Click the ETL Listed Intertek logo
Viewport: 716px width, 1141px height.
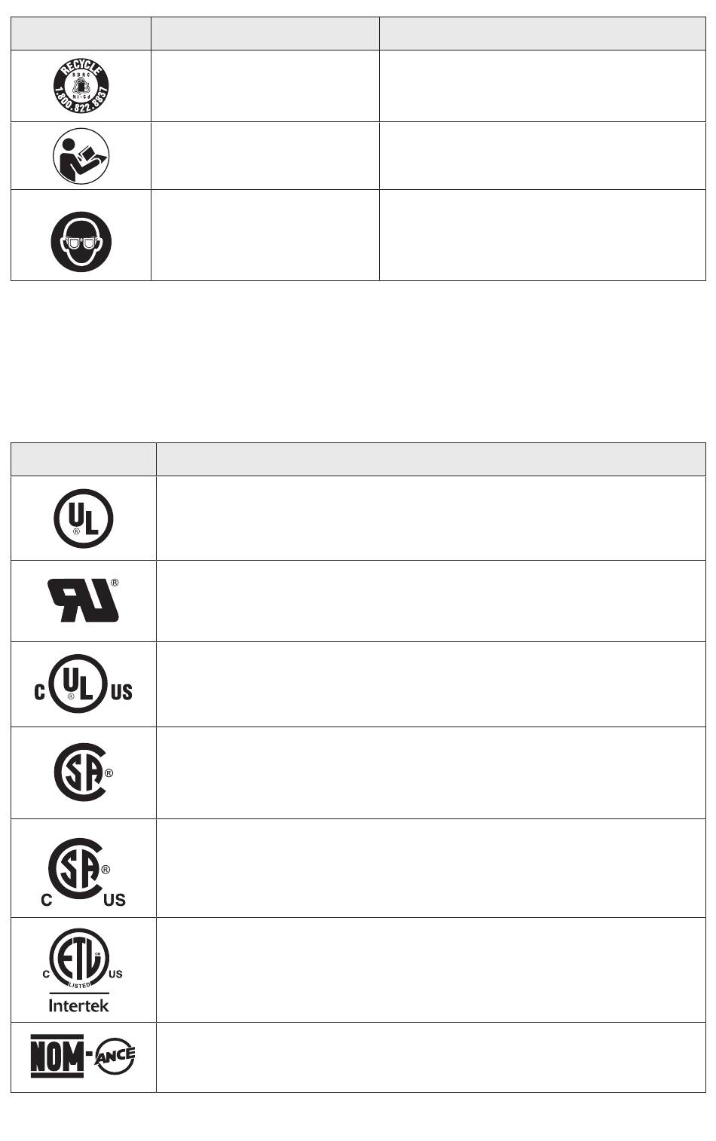[x=82, y=969]
